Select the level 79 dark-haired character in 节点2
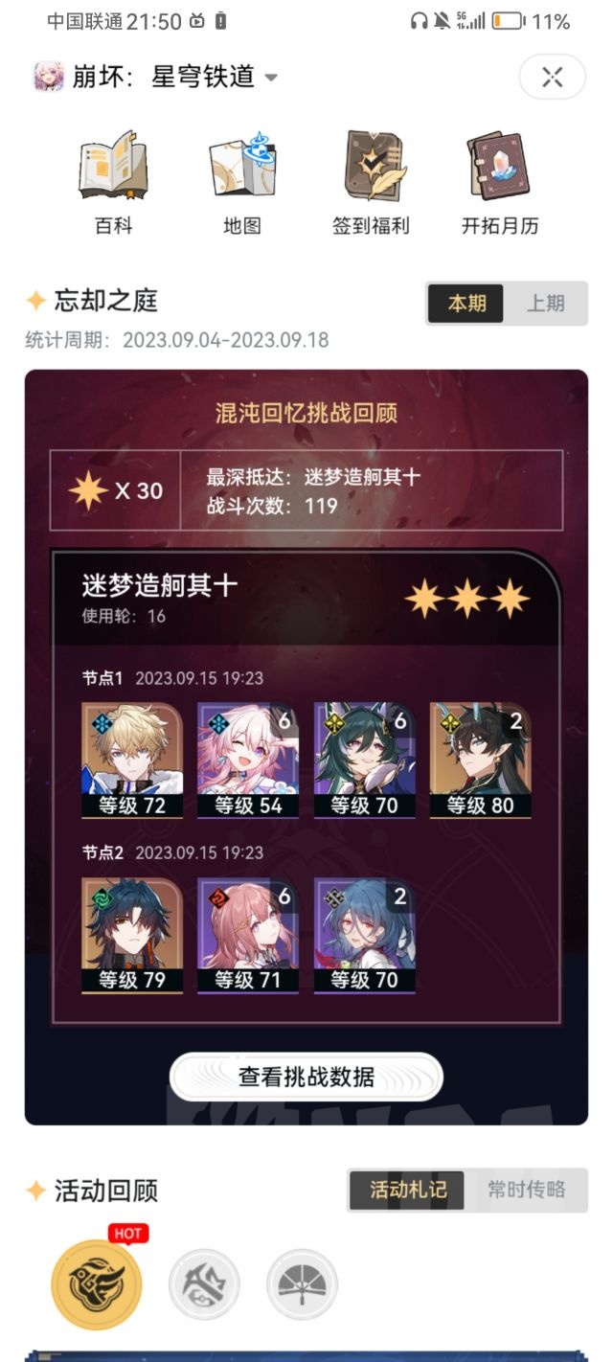Screen dimensions: 613x1362 pos(132,935)
